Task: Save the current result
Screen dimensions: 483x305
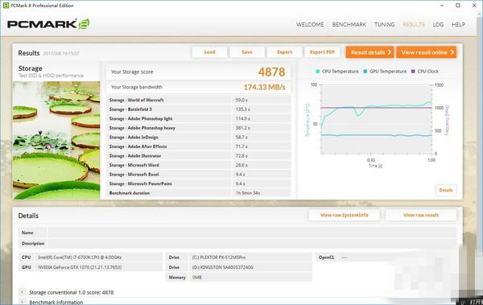Action: click(x=247, y=52)
